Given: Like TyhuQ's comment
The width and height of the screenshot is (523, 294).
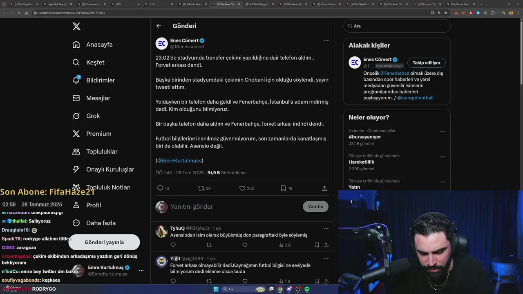Looking at the screenshot, I should point(245,245).
